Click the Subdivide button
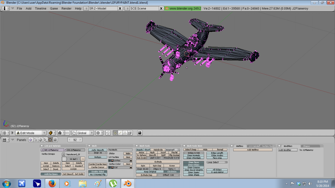The width and height of the screenshot is (335, 188). [158, 150]
